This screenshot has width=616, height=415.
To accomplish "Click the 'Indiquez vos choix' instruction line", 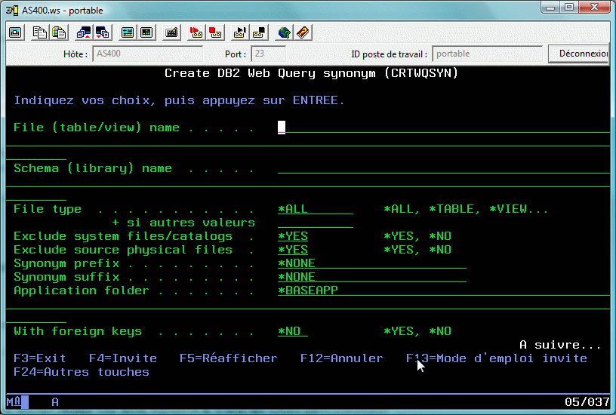I will [x=179, y=100].
